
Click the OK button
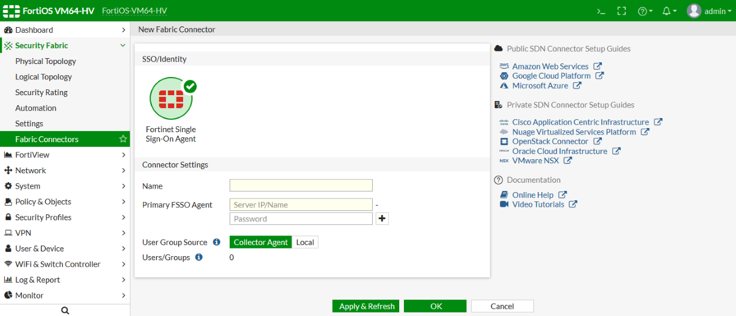coord(436,306)
